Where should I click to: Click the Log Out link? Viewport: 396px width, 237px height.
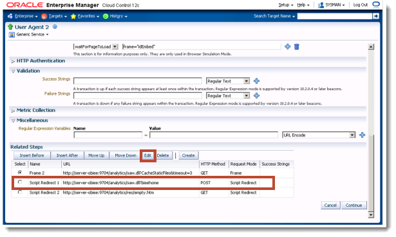coord(361,5)
